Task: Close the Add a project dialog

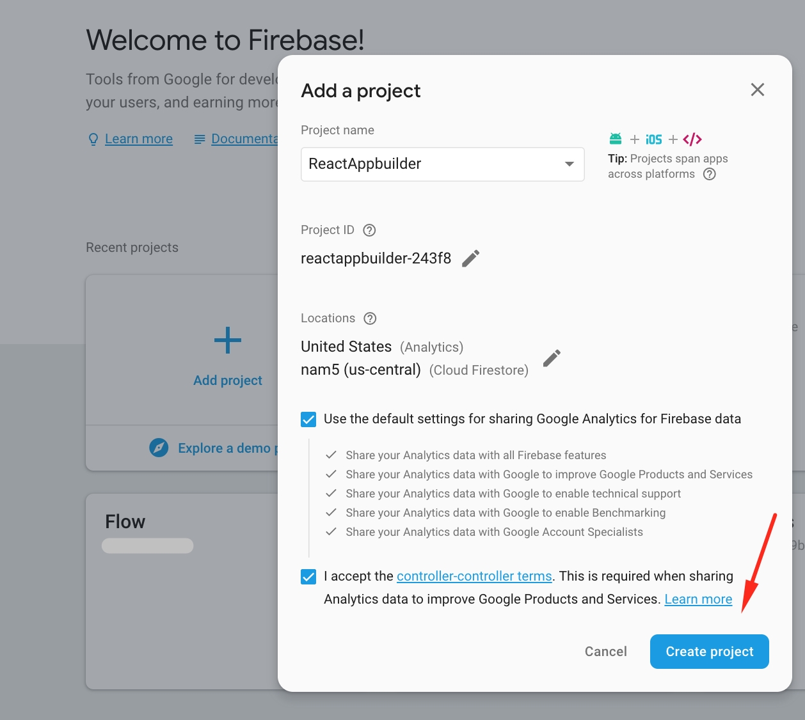Action: (x=758, y=90)
